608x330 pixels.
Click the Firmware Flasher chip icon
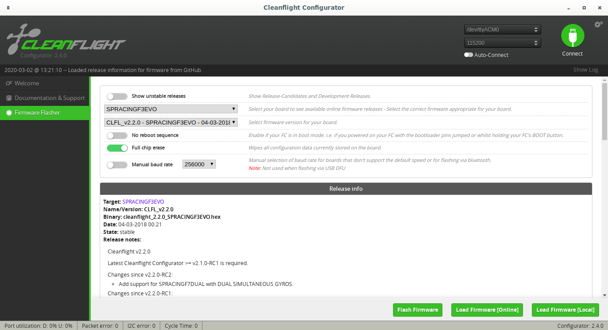[9, 113]
